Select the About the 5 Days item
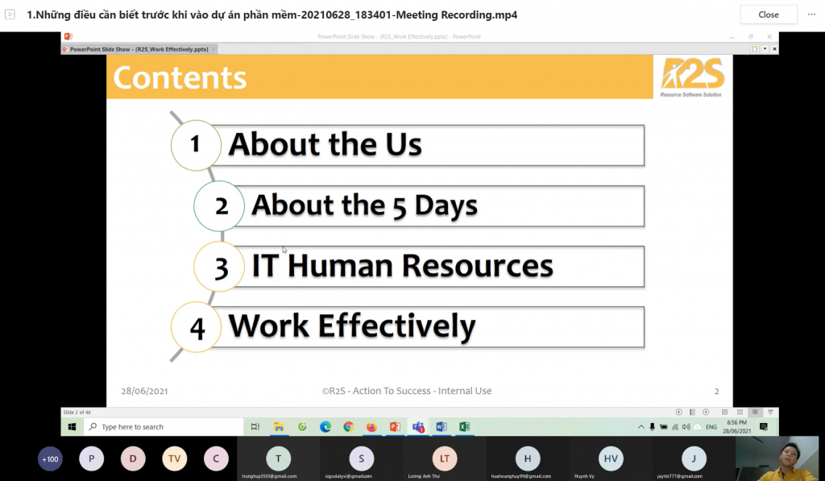This screenshot has height=481, width=825. tap(365, 205)
